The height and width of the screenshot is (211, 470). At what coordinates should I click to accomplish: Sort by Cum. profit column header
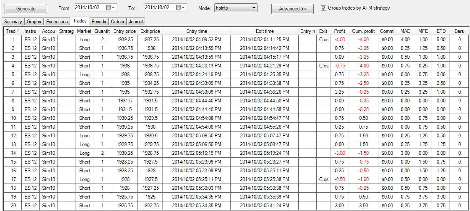363,31
